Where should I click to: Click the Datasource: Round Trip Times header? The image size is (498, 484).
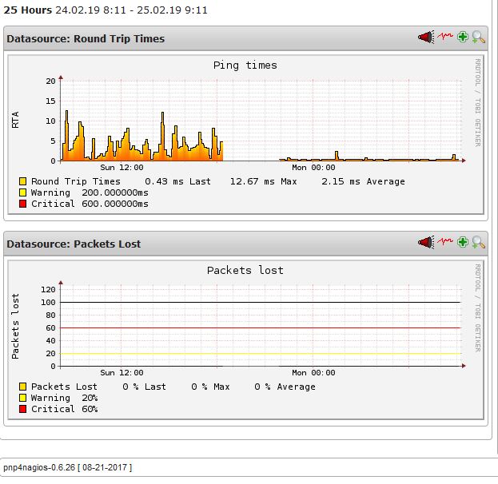coord(86,38)
